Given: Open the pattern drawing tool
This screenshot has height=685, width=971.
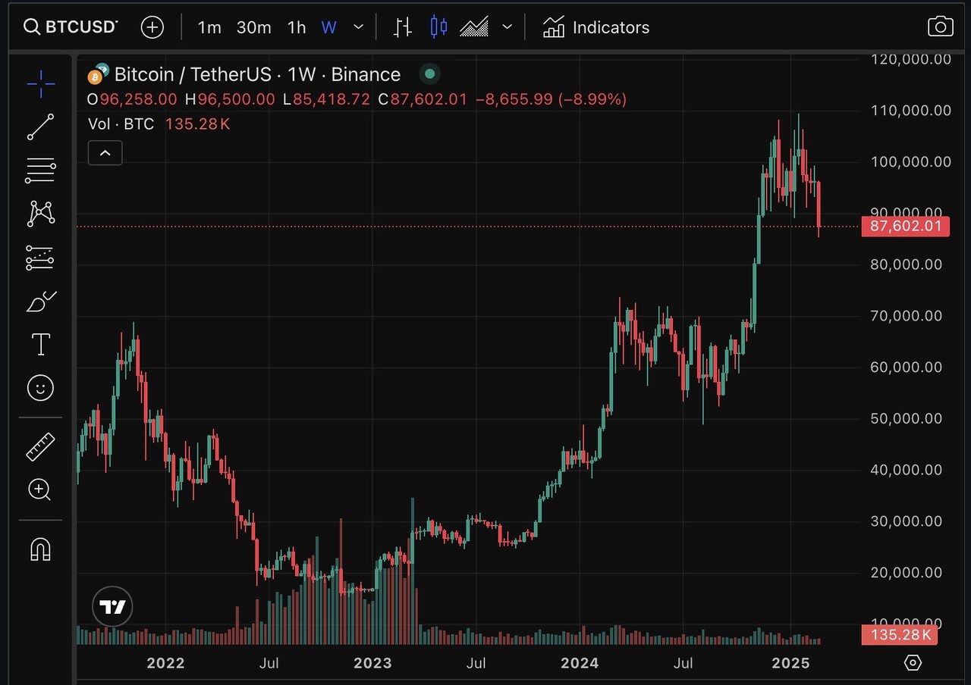Looking at the screenshot, I should 40,214.
